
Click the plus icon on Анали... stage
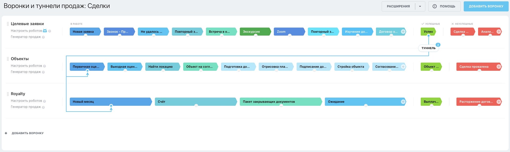pos(499,32)
